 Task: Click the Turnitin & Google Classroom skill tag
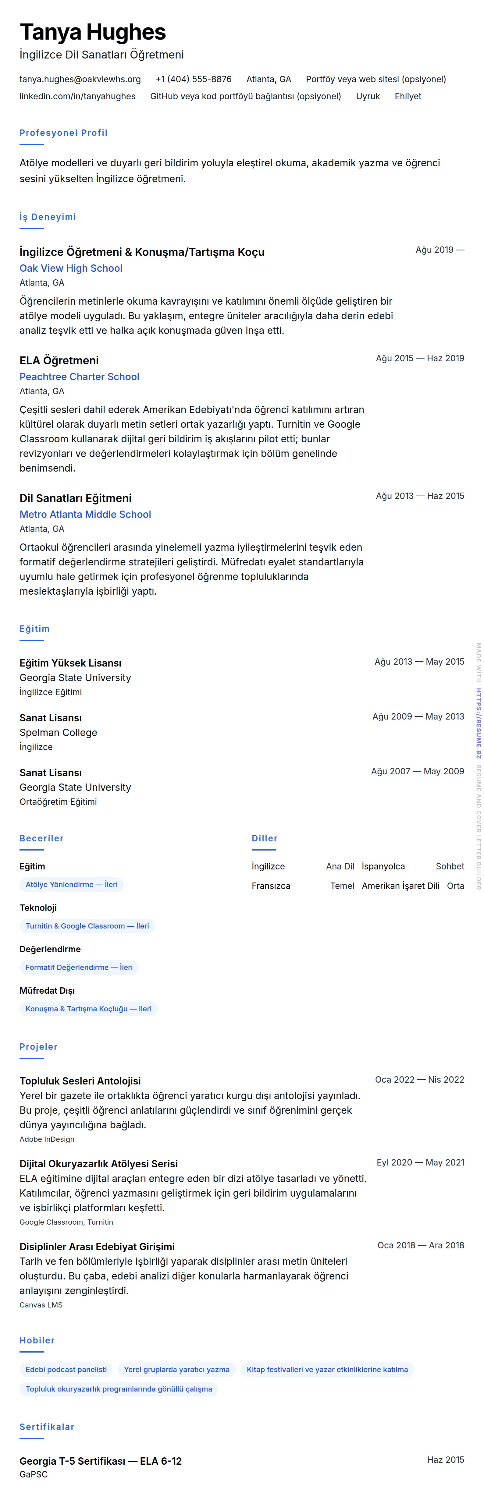87,926
